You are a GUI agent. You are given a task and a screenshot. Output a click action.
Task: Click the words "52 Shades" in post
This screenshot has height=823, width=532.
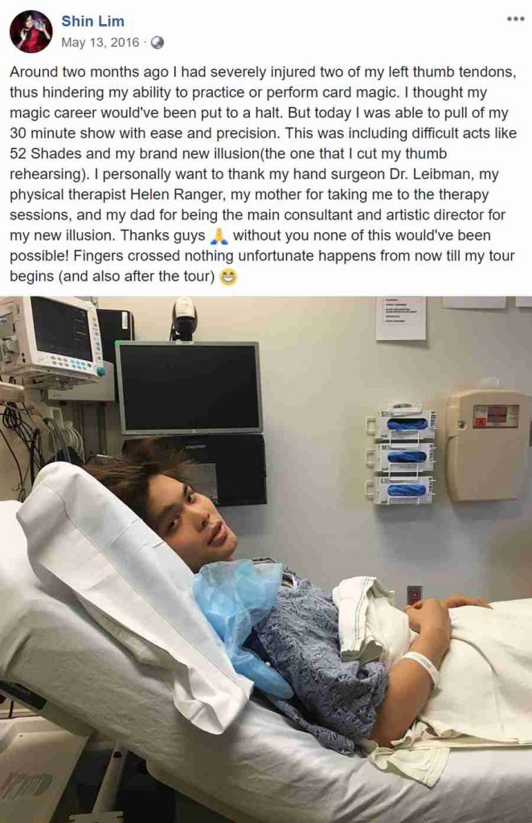(x=46, y=154)
